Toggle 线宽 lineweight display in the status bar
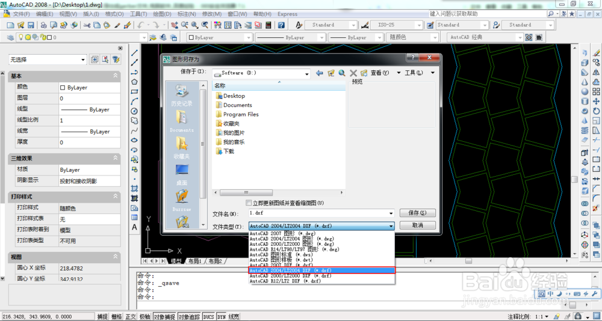 (234, 317)
